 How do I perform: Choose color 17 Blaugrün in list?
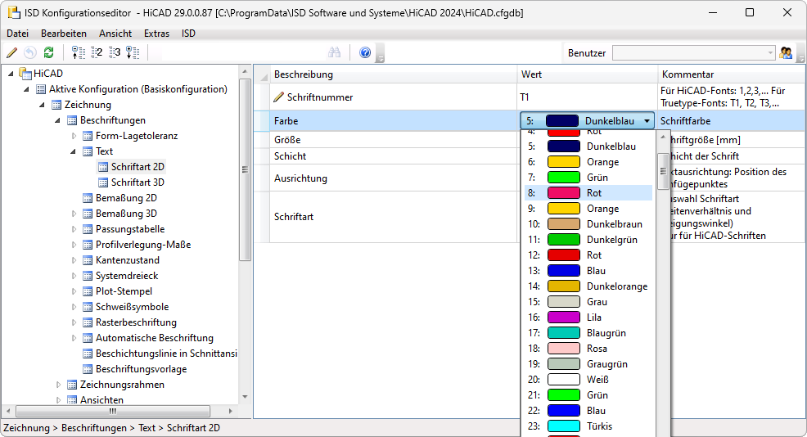click(588, 333)
